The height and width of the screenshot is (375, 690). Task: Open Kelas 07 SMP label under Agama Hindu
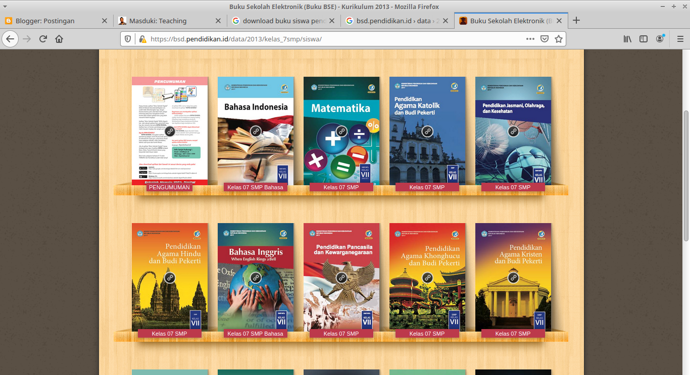pyautogui.click(x=170, y=334)
